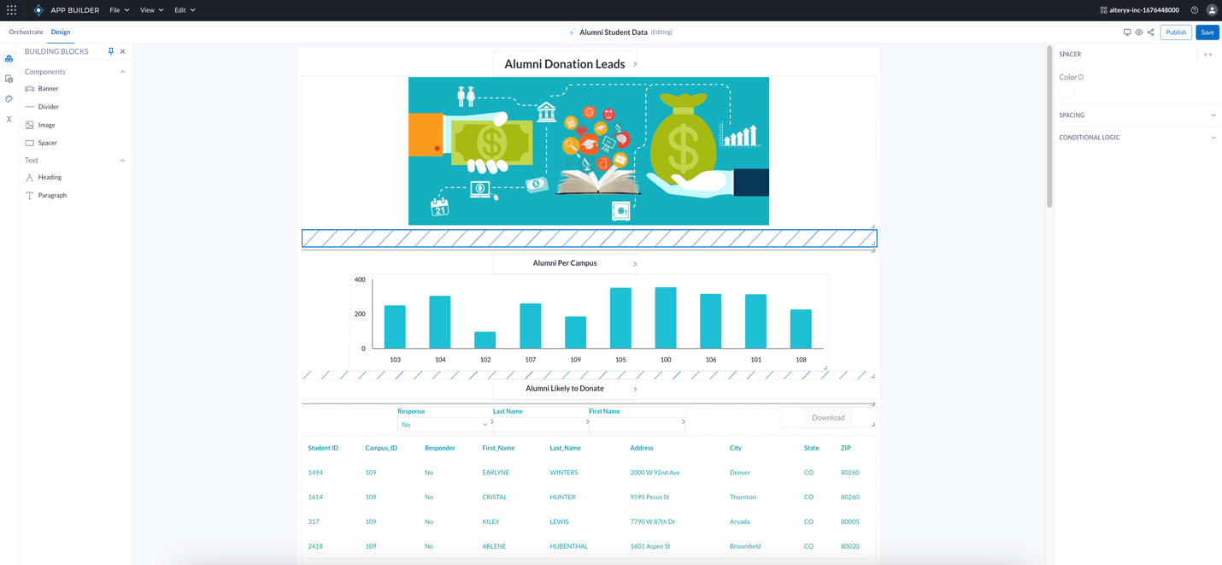Screen dimensions: 1222x565
Task: Select the Building Blocks icon in left sidebar
Action: pos(9,58)
